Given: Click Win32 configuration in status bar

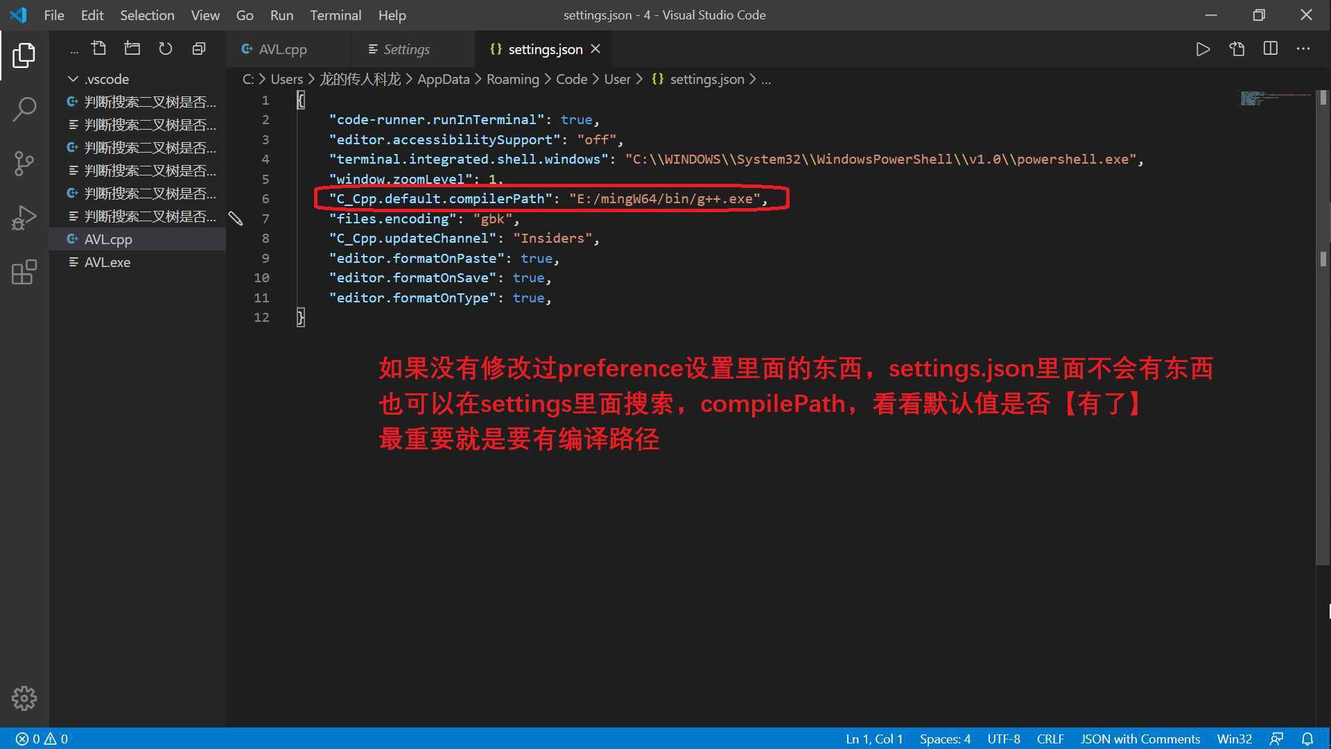Looking at the screenshot, I should pyautogui.click(x=1235, y=739).
